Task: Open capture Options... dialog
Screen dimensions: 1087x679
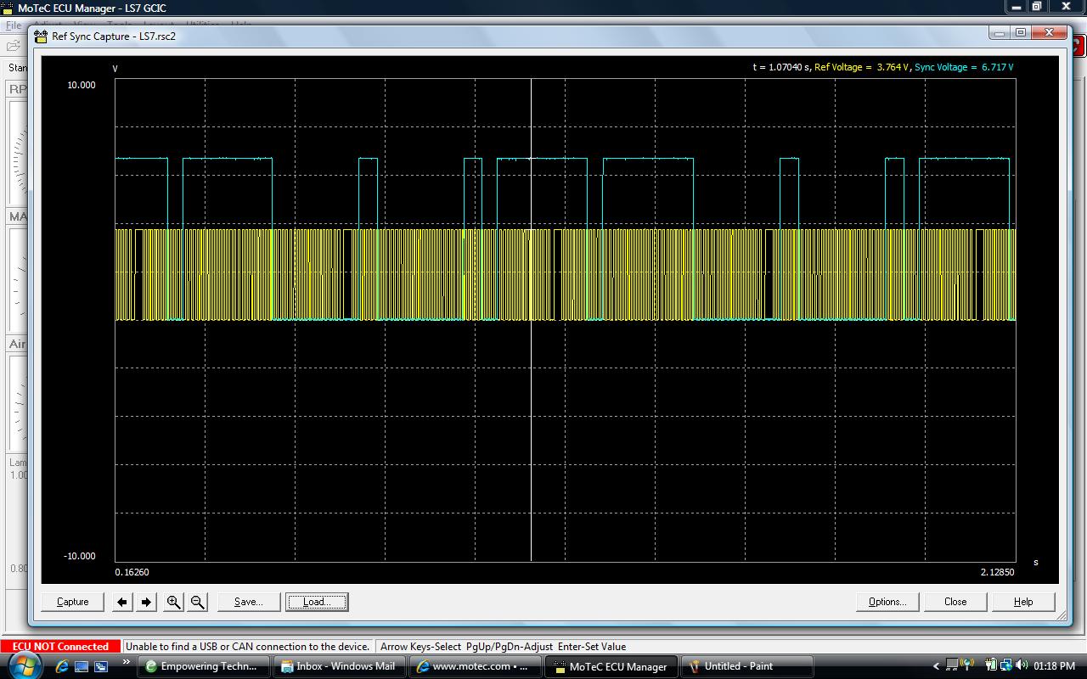Action: 887,602
